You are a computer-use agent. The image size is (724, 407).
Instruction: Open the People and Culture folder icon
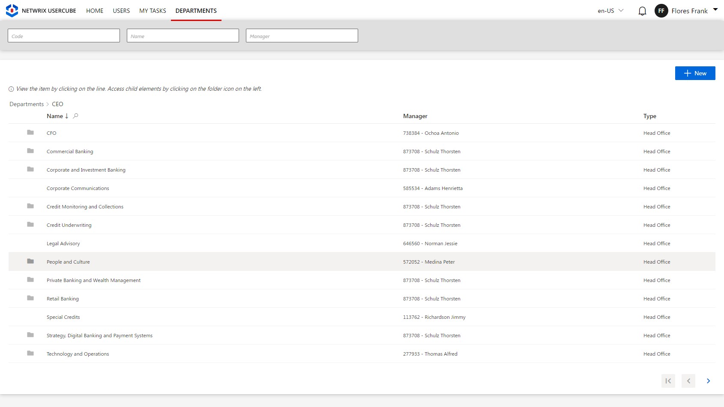point(30,261)
